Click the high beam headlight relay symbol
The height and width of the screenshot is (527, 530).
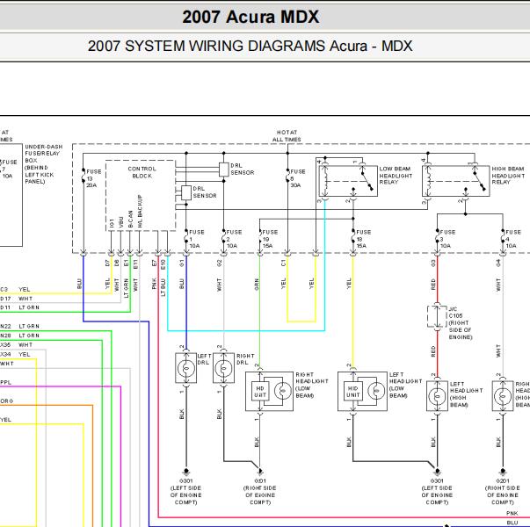pyautogui.click(x=455, y=181)
